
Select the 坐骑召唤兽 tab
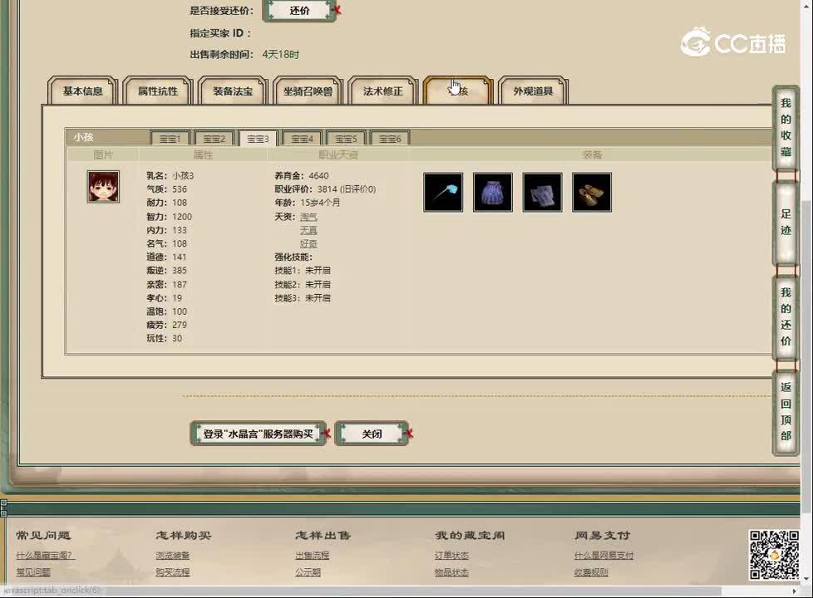click(x=308, y=91)
